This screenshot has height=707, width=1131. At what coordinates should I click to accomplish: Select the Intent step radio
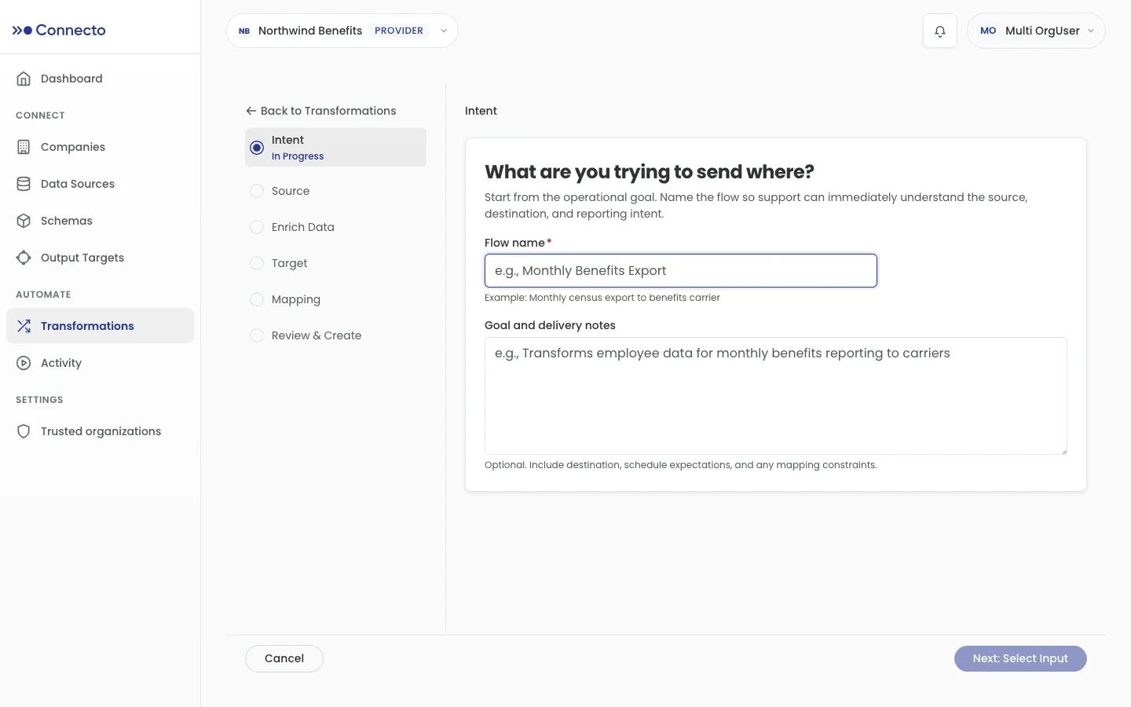tap(257, 148)
